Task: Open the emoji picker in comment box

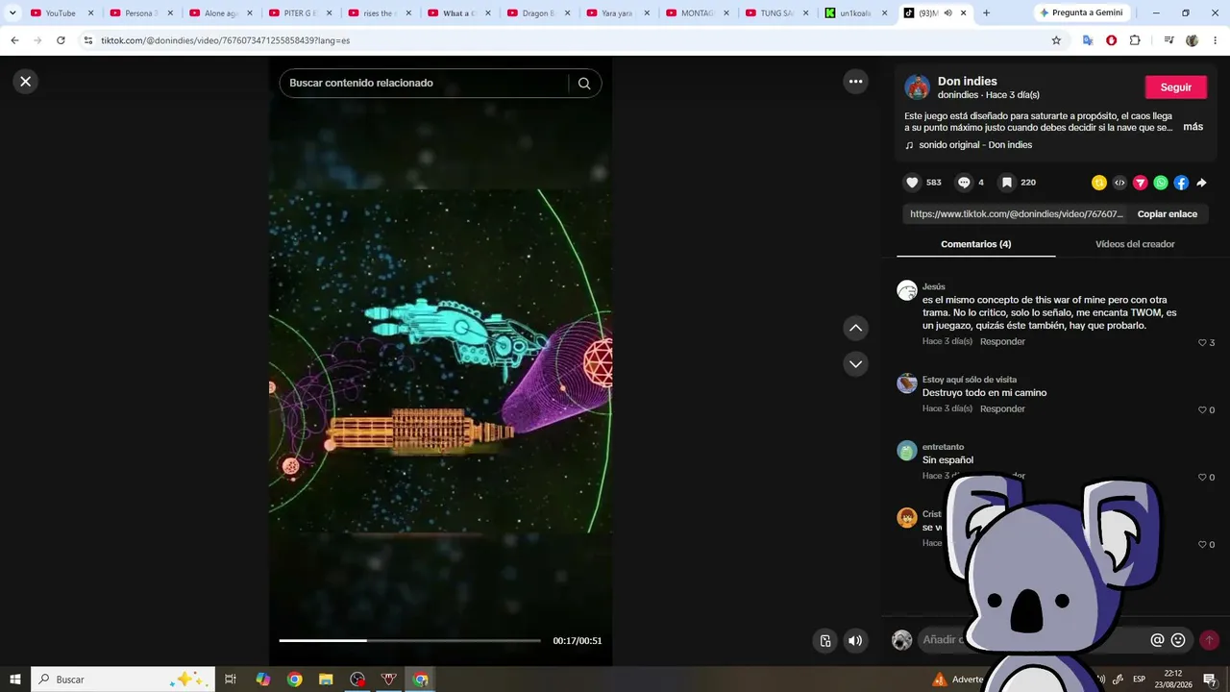Action: pos(1178,640)
